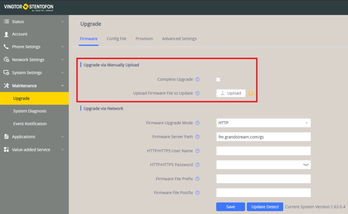
Task: Click the Firmware File Postfix input field
Action: tap(264, 193)
